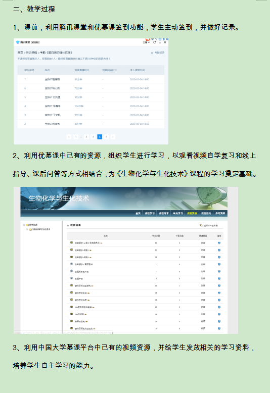The width and height of the screenshot is (270, 393).
Task: Go to next page with right chevron
Action: pyautogui.click(x=113, y=137)
